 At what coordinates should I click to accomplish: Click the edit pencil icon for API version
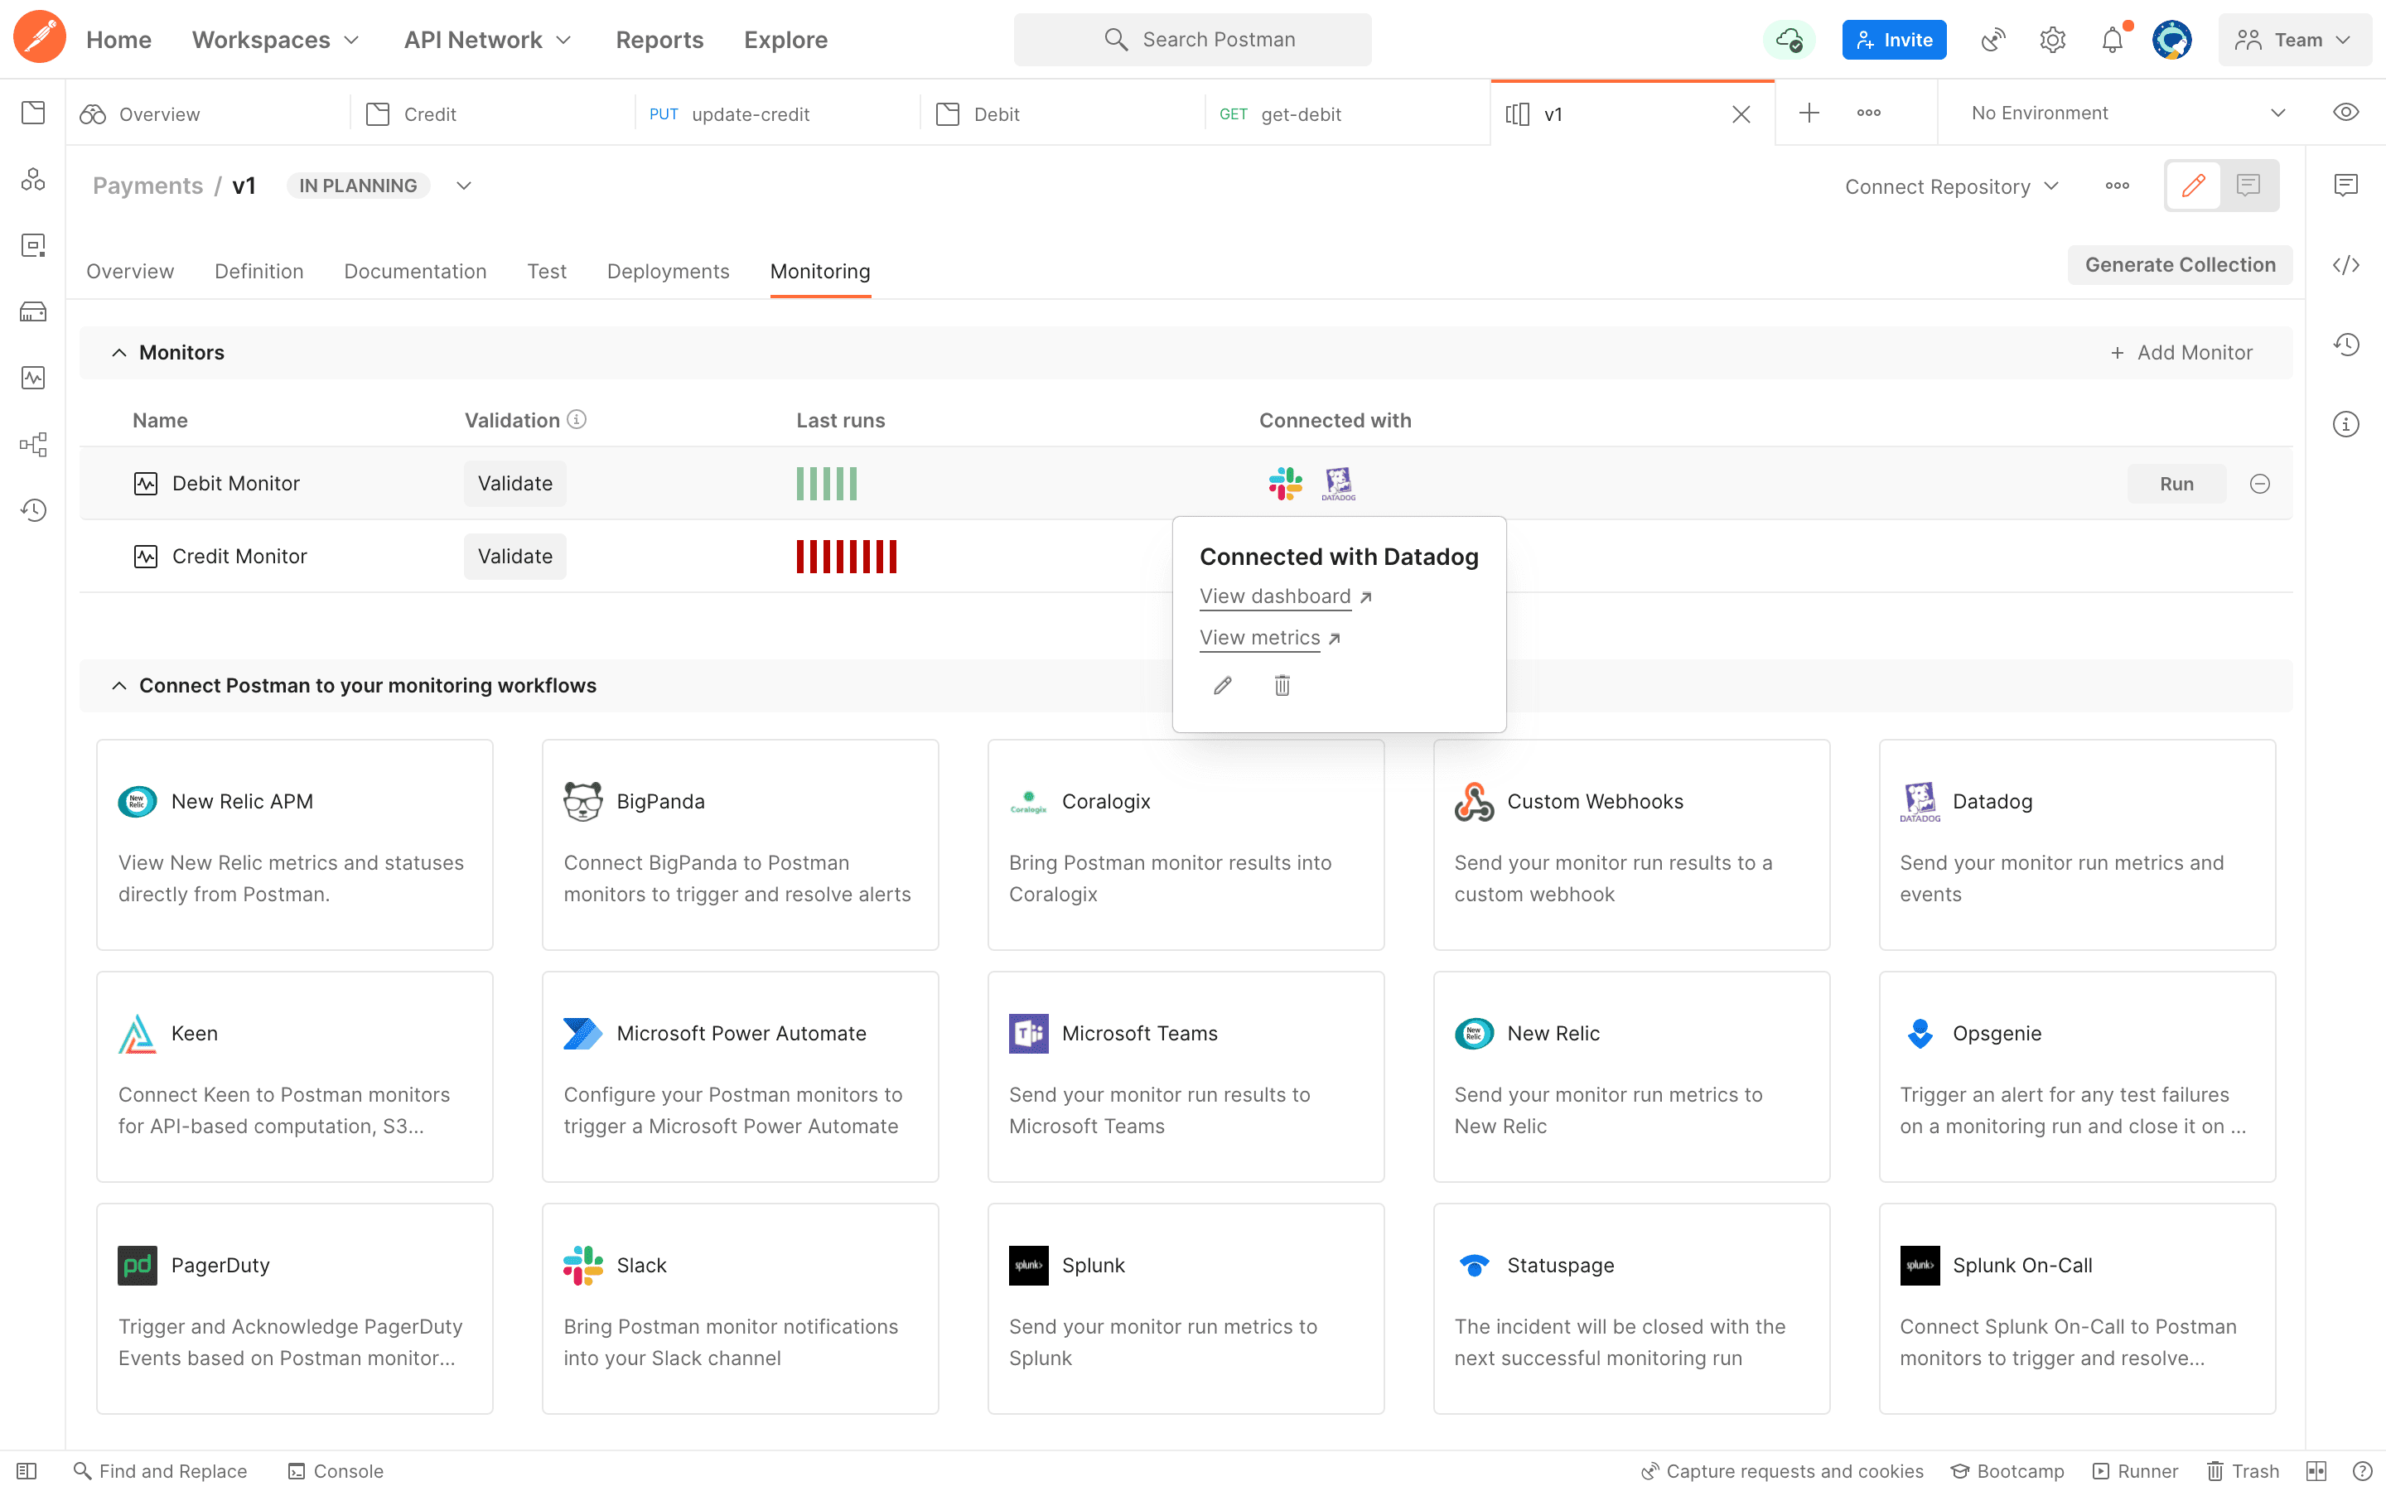point(2194,186)
